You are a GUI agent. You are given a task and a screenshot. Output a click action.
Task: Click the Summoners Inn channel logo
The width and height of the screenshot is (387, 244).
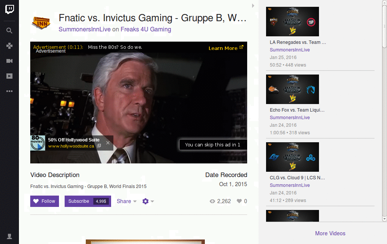[x=41, y=23]
